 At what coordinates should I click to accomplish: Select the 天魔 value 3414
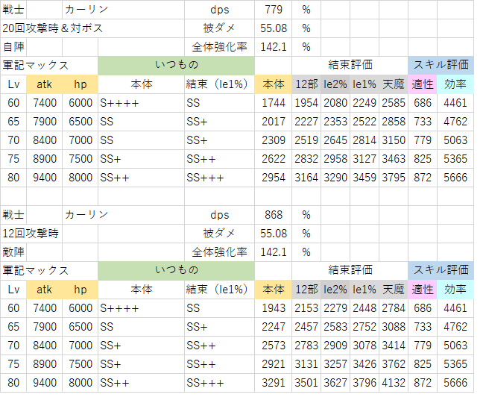pyautogui.click(x=394, y=346)
